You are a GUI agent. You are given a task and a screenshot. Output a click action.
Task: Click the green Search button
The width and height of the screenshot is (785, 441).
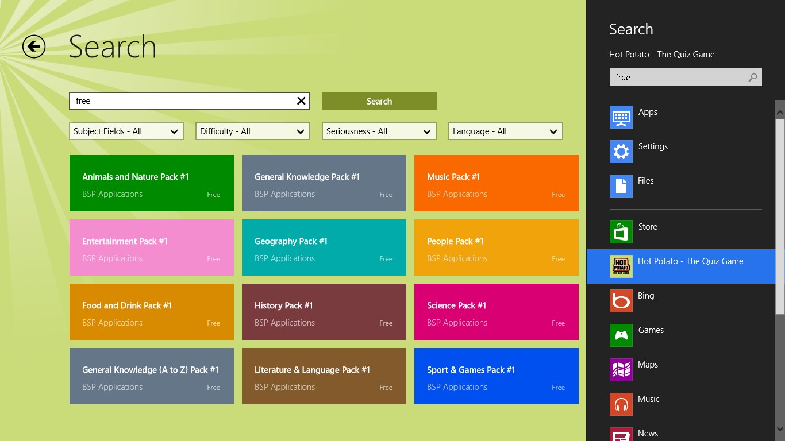point(379,101)
